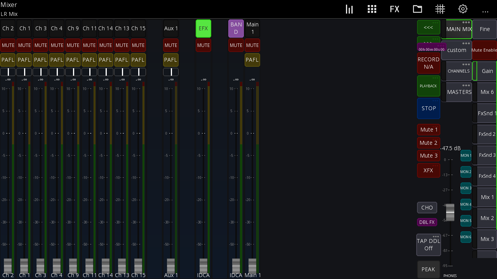Select the FxSnd 3 button
This screenshot has width=497, height=279.
[x=485, y=155]
